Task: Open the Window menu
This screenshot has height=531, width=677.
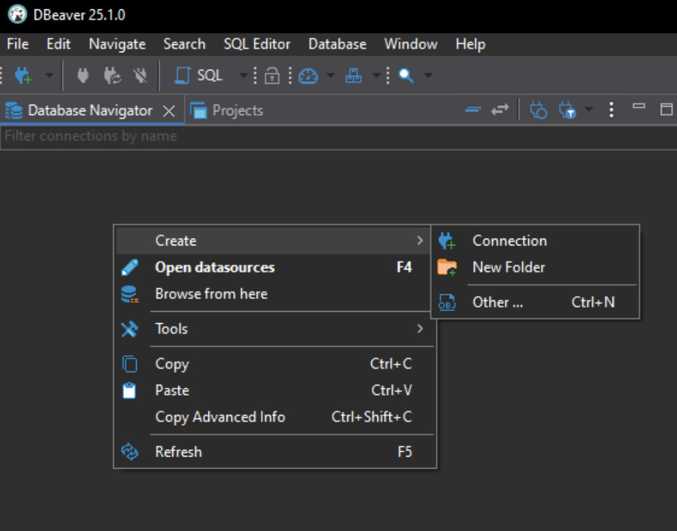Action: click(x=411, y=44)
